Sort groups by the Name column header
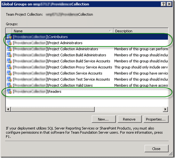The image size is (175, 158). pos(63,31)
